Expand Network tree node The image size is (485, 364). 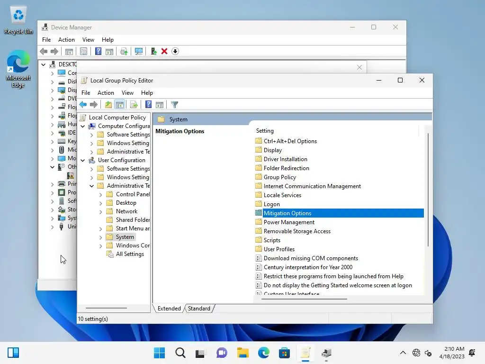pos(100,212)
